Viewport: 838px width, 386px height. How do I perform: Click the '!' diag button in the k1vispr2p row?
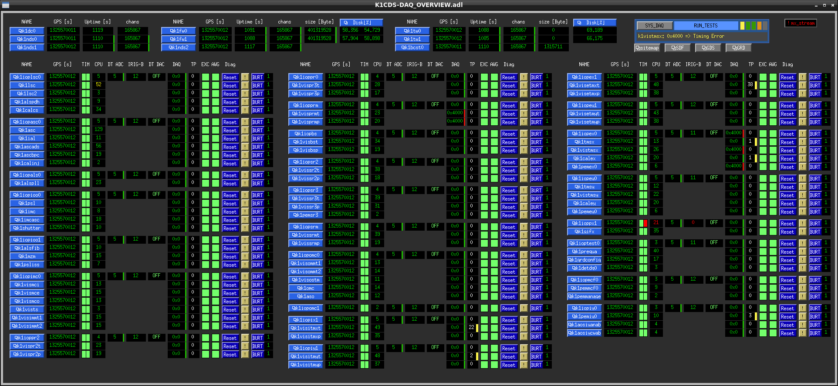245,354
